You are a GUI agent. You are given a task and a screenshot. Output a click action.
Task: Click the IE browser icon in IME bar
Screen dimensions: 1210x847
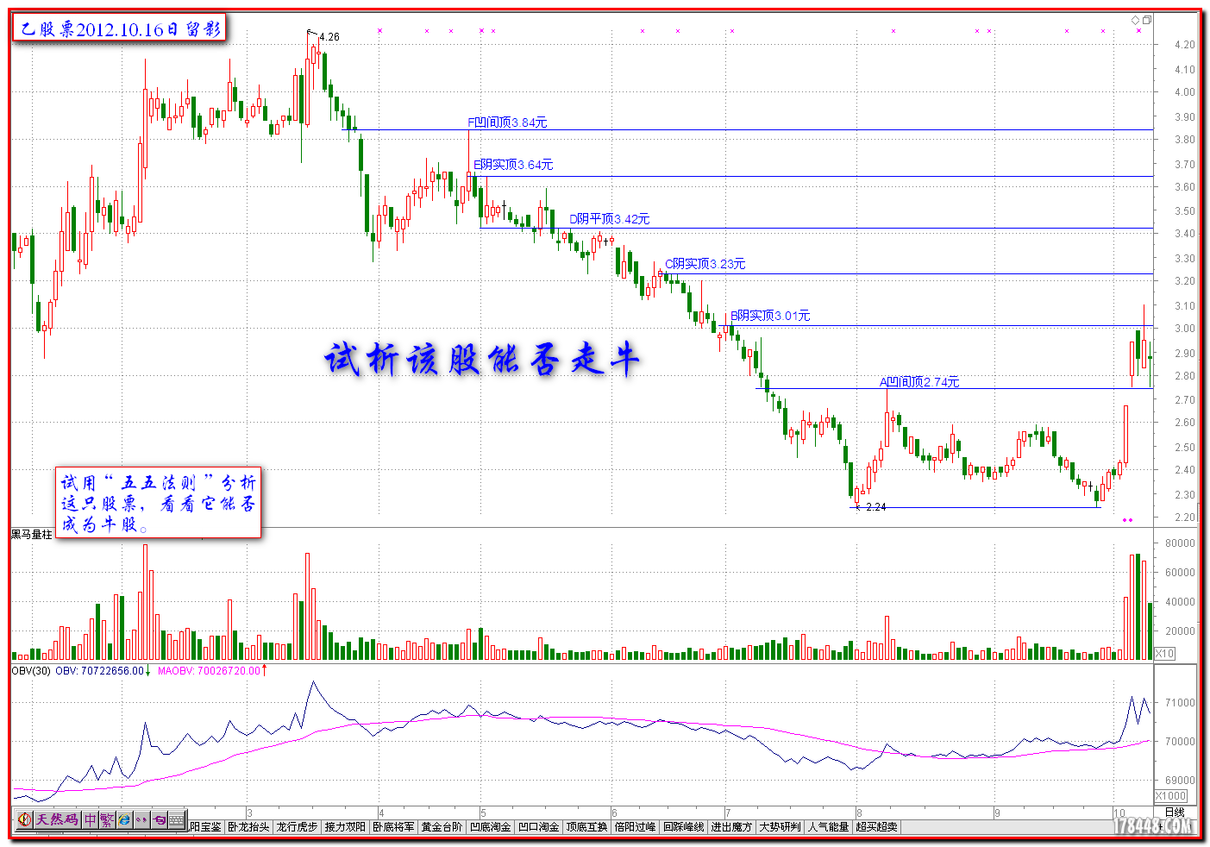pyautogui.click(x=124, y=819)
